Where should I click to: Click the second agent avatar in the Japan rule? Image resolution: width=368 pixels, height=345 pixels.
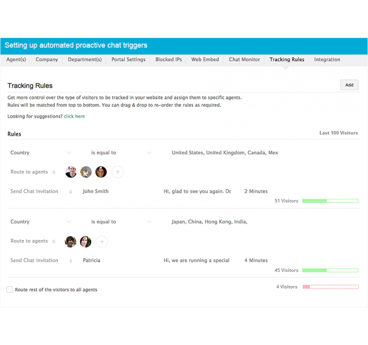point(86,241)
